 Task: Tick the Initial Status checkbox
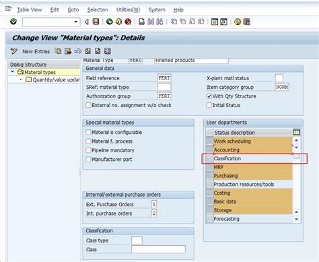tap(209, 105)
